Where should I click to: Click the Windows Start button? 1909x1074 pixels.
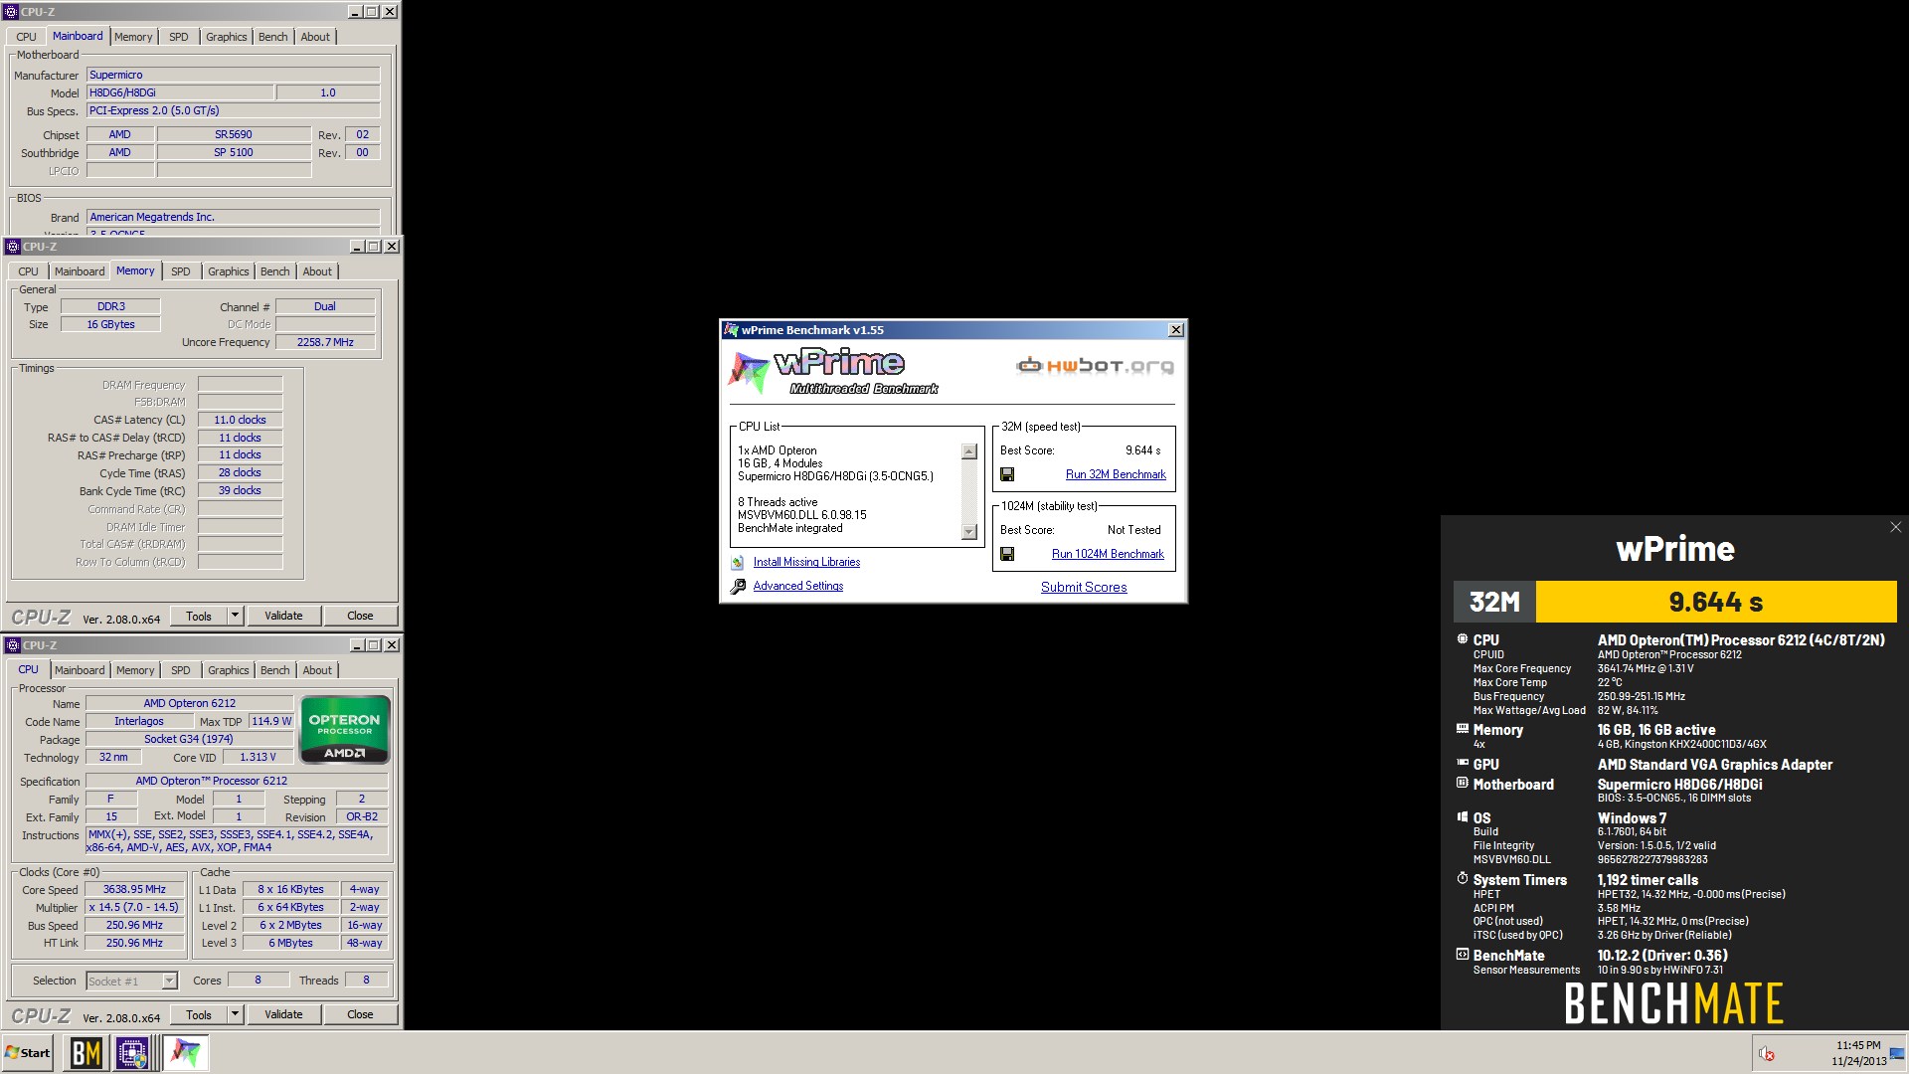28,1053
